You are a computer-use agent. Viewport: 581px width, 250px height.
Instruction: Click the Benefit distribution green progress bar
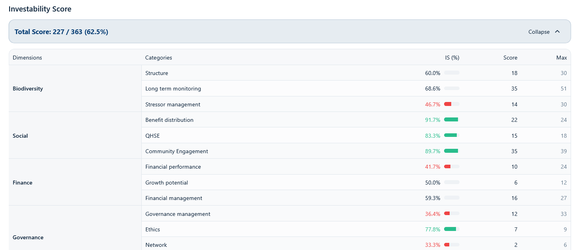coord(452,120)
